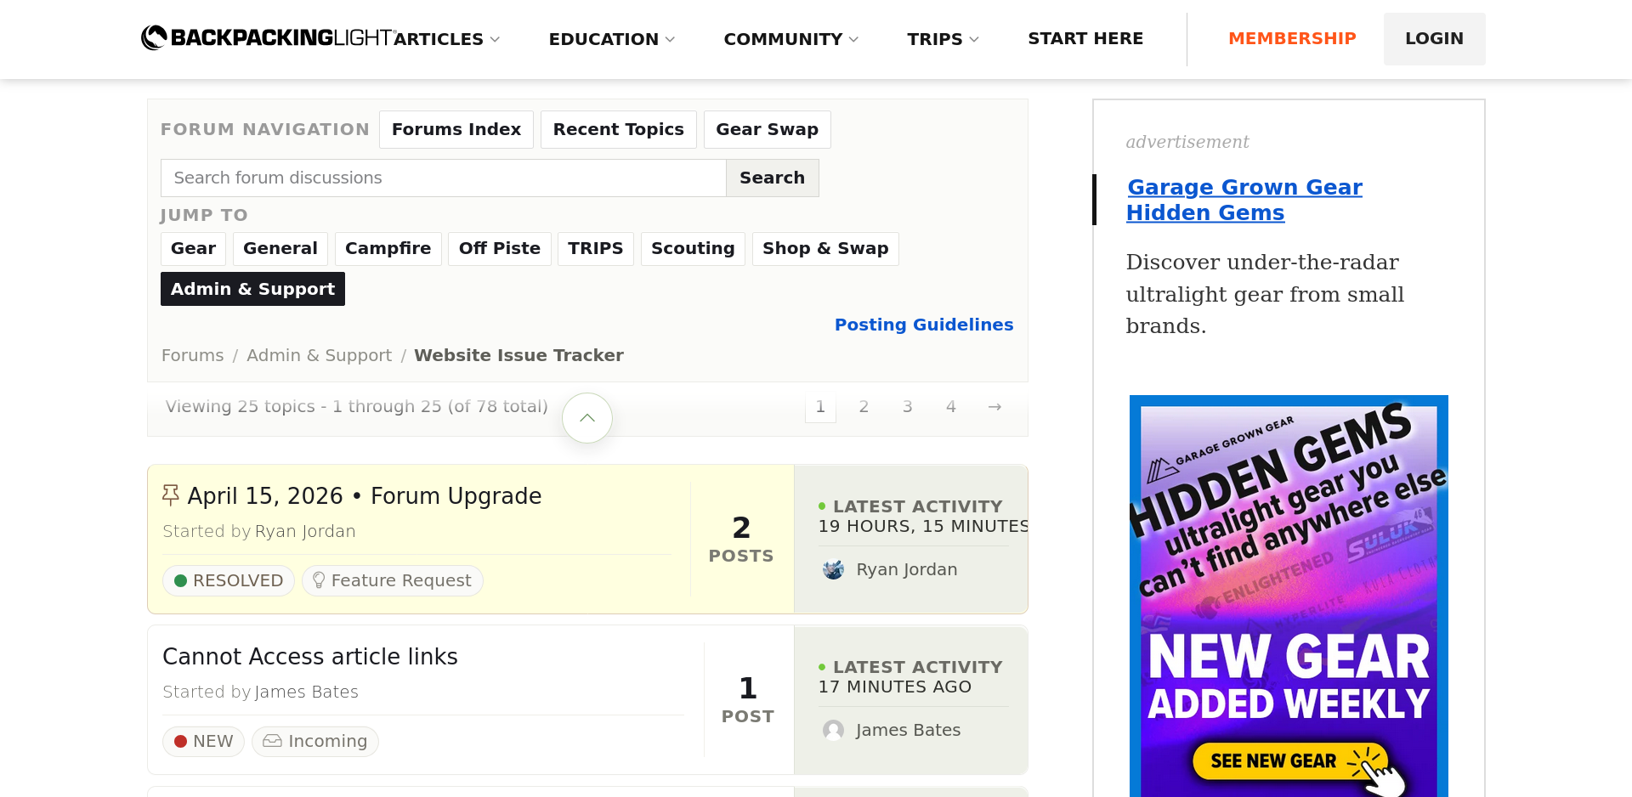
Task: Click the lightbulb icon in Feature Request tag
Action: click(x=319, y=580)
